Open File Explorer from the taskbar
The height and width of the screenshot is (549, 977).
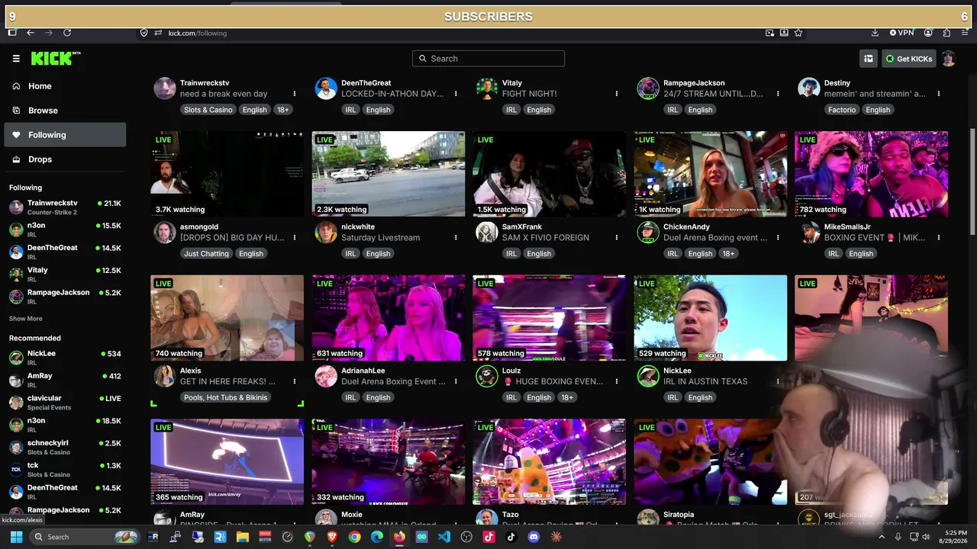pos(243,537)
